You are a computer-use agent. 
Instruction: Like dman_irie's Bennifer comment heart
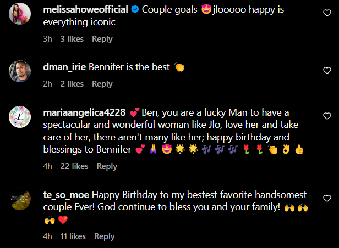tap(326, 70)
